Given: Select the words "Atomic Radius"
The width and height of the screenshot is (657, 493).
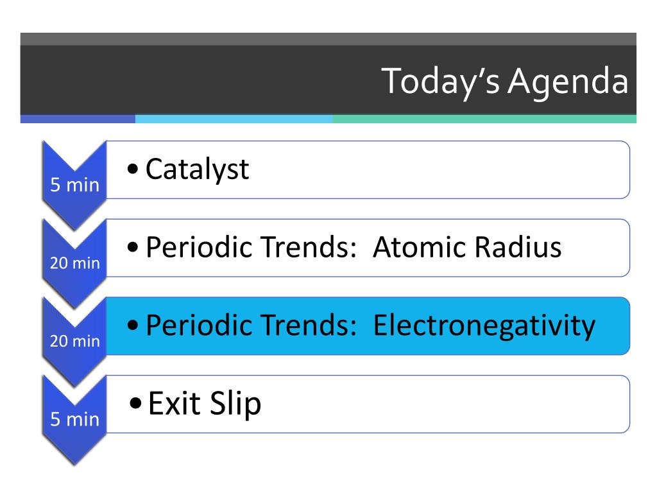Looking at the screenshot, I should tap(467, 246).
